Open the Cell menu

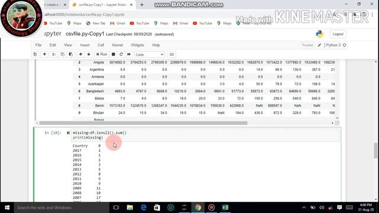[101, 45]
